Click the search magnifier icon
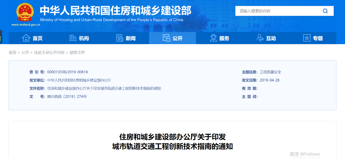The width and height of the screenshot is (345, 158). pos(325,11)
